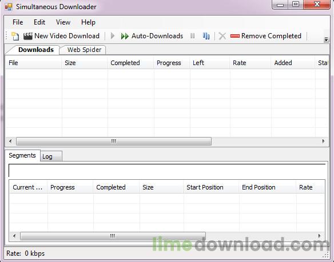Click Progress column header in segments list
The height and width of the screenshot is (262, 334).
tap(70, 187)
